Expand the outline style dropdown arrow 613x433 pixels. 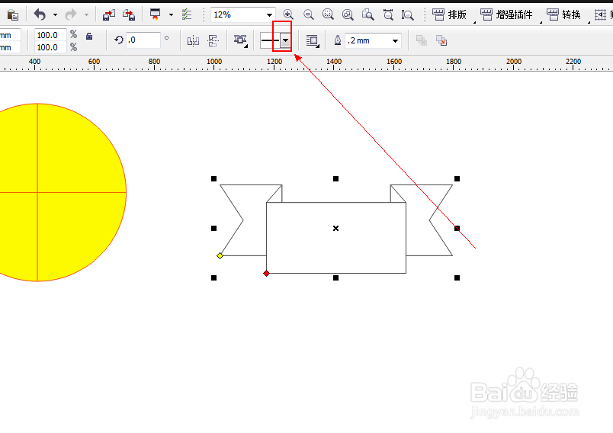coord(286,40)
